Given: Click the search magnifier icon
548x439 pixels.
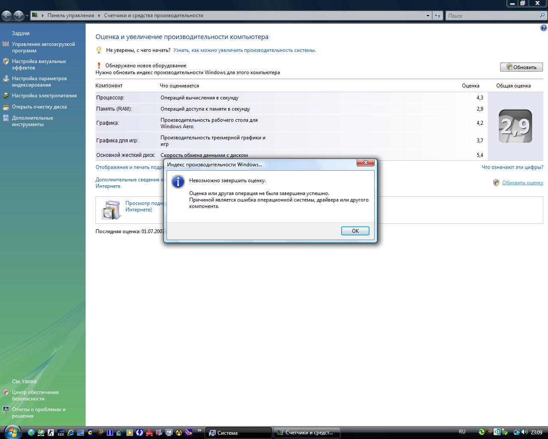Looking at the screenshot, I should tap(542, 15).
